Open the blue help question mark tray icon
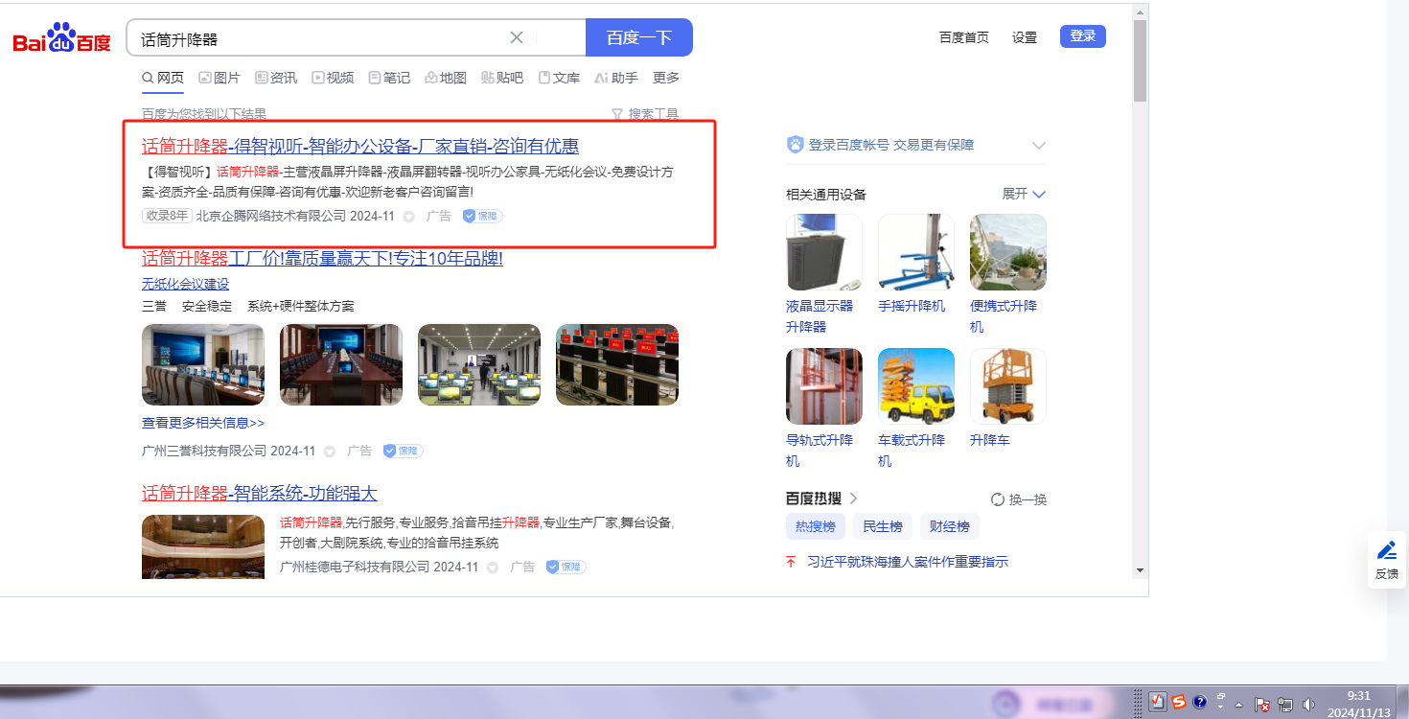 1199,703
